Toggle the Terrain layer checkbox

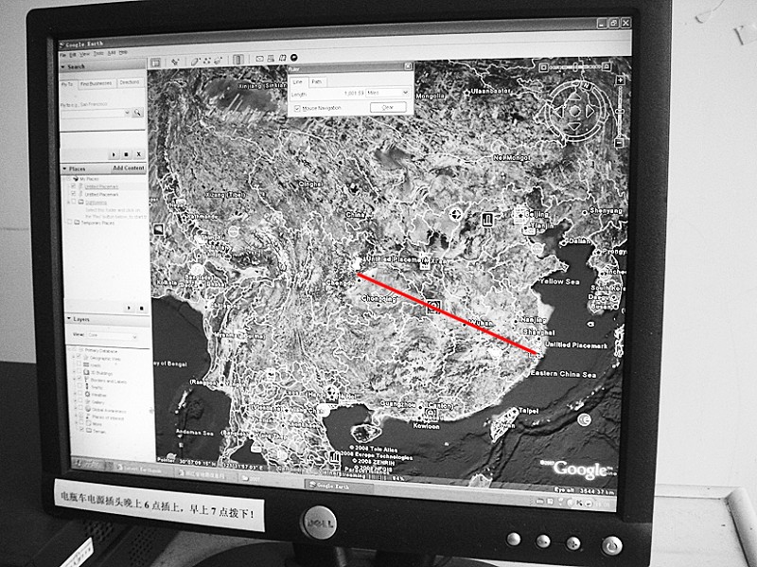point(81,429)
